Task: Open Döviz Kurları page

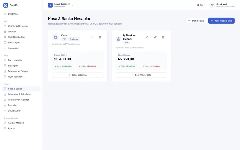Action: [x=21, y=111]
